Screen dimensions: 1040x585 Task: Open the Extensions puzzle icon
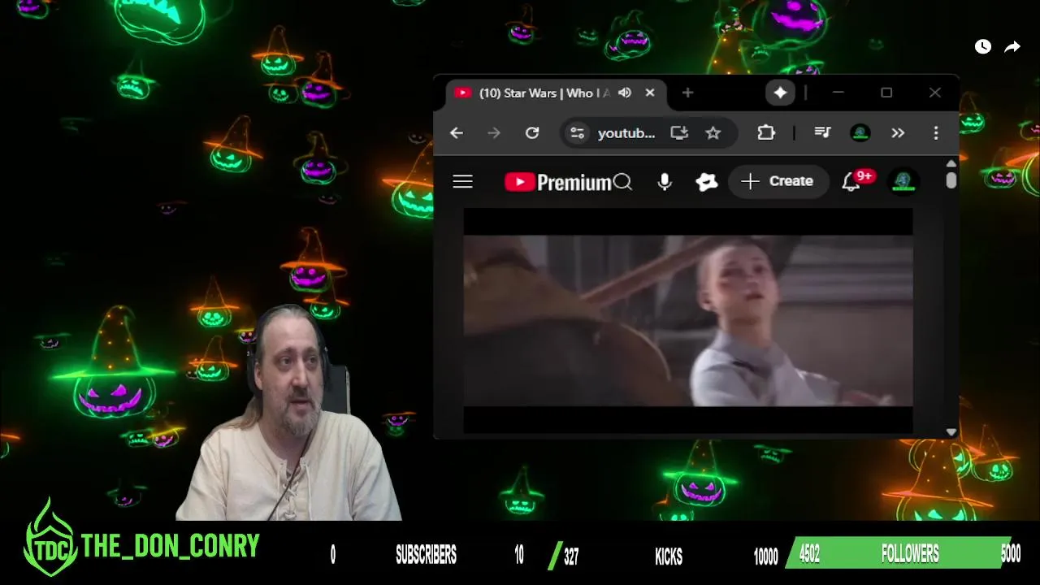click(x=766, y=133)
